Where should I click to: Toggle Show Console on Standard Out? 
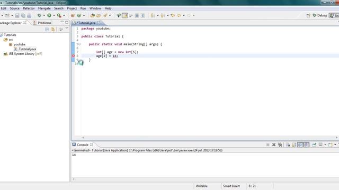tap(300, 145)
